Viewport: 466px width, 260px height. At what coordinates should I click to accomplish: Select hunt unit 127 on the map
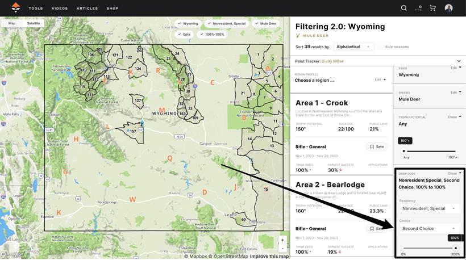[x=138, y=100]
